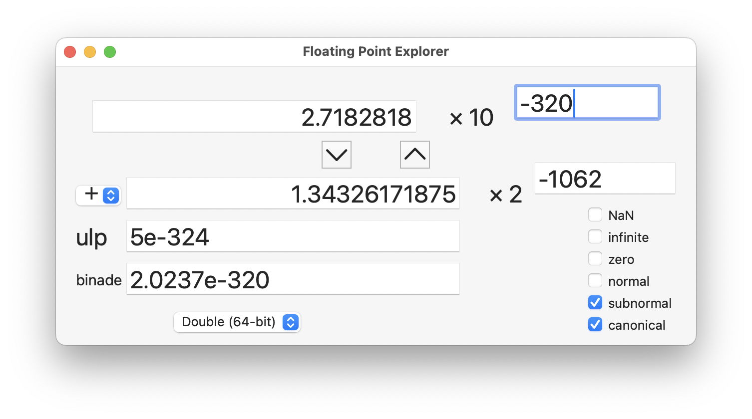Select the decimal significand field showing 2.7182818

coord(255,116)
